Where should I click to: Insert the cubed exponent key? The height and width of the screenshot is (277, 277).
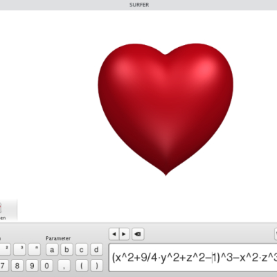[19, 249]
